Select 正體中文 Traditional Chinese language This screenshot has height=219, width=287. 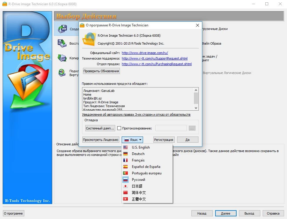click(147, 199)
